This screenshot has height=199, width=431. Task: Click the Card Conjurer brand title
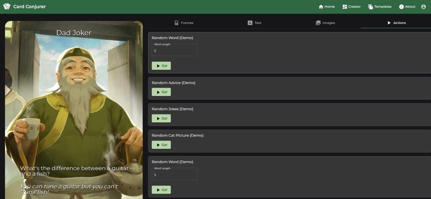coord(29,7)
